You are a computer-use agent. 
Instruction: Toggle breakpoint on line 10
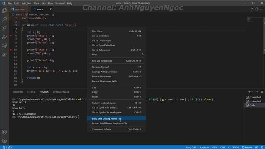11,50
